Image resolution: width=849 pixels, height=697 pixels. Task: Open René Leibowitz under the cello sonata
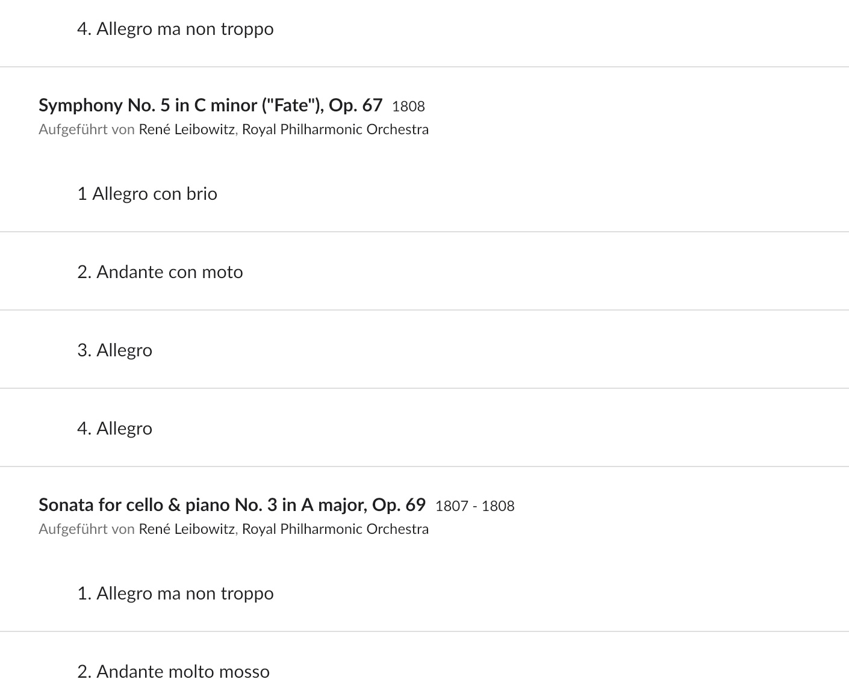[x=187, y=529]
